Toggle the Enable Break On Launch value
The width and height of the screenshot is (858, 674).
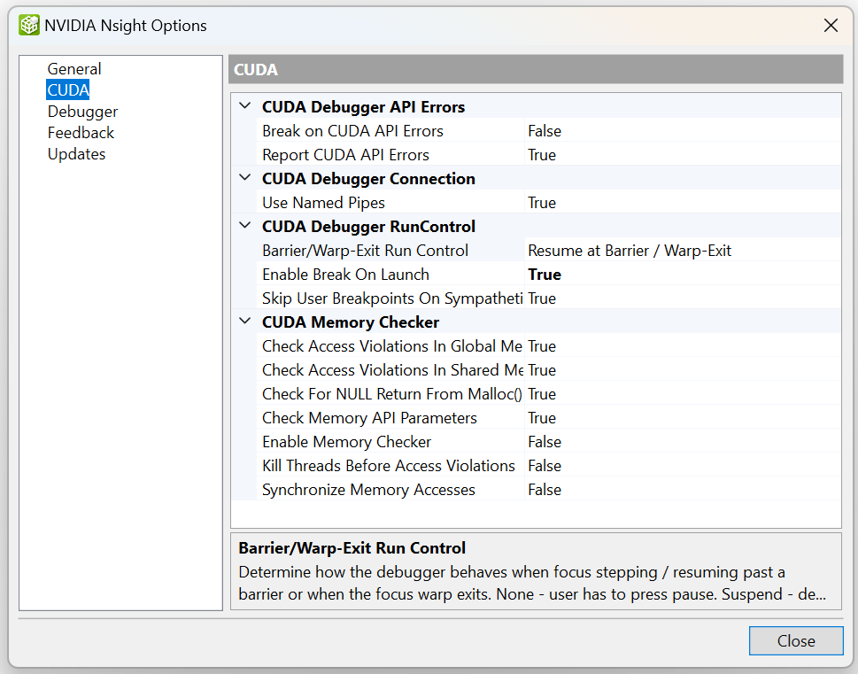[x=545, y=275]
